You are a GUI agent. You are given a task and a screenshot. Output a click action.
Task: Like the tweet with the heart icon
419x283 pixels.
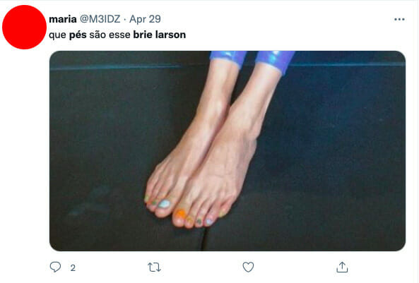248,267
